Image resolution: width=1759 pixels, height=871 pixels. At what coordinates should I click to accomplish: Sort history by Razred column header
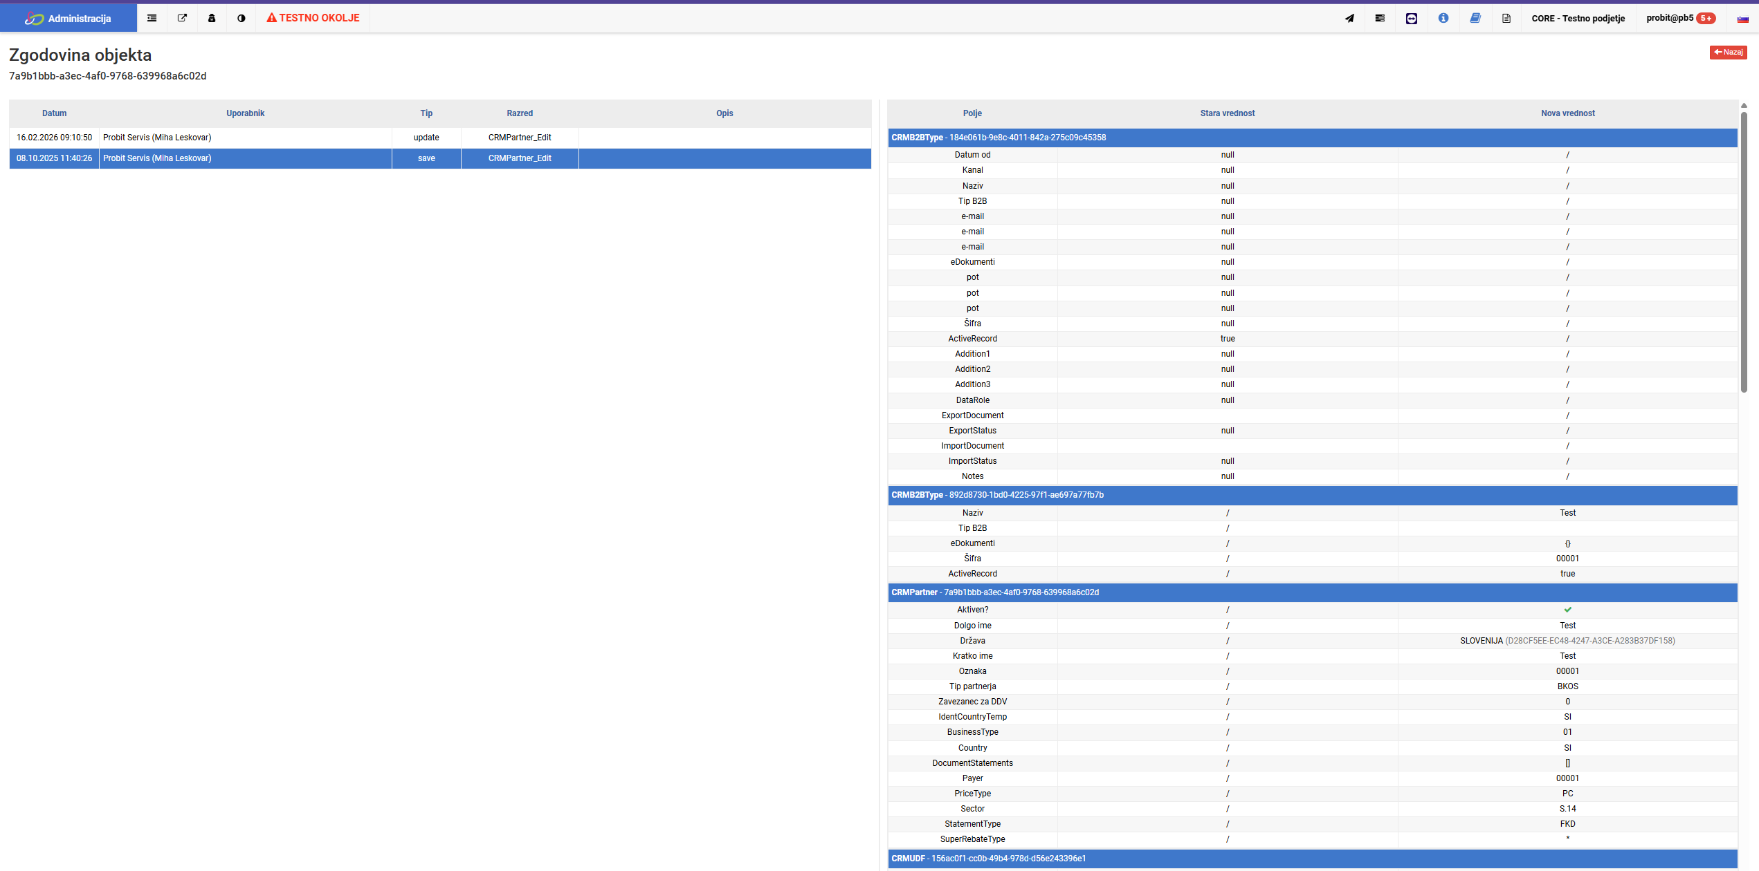coord(520,113)
